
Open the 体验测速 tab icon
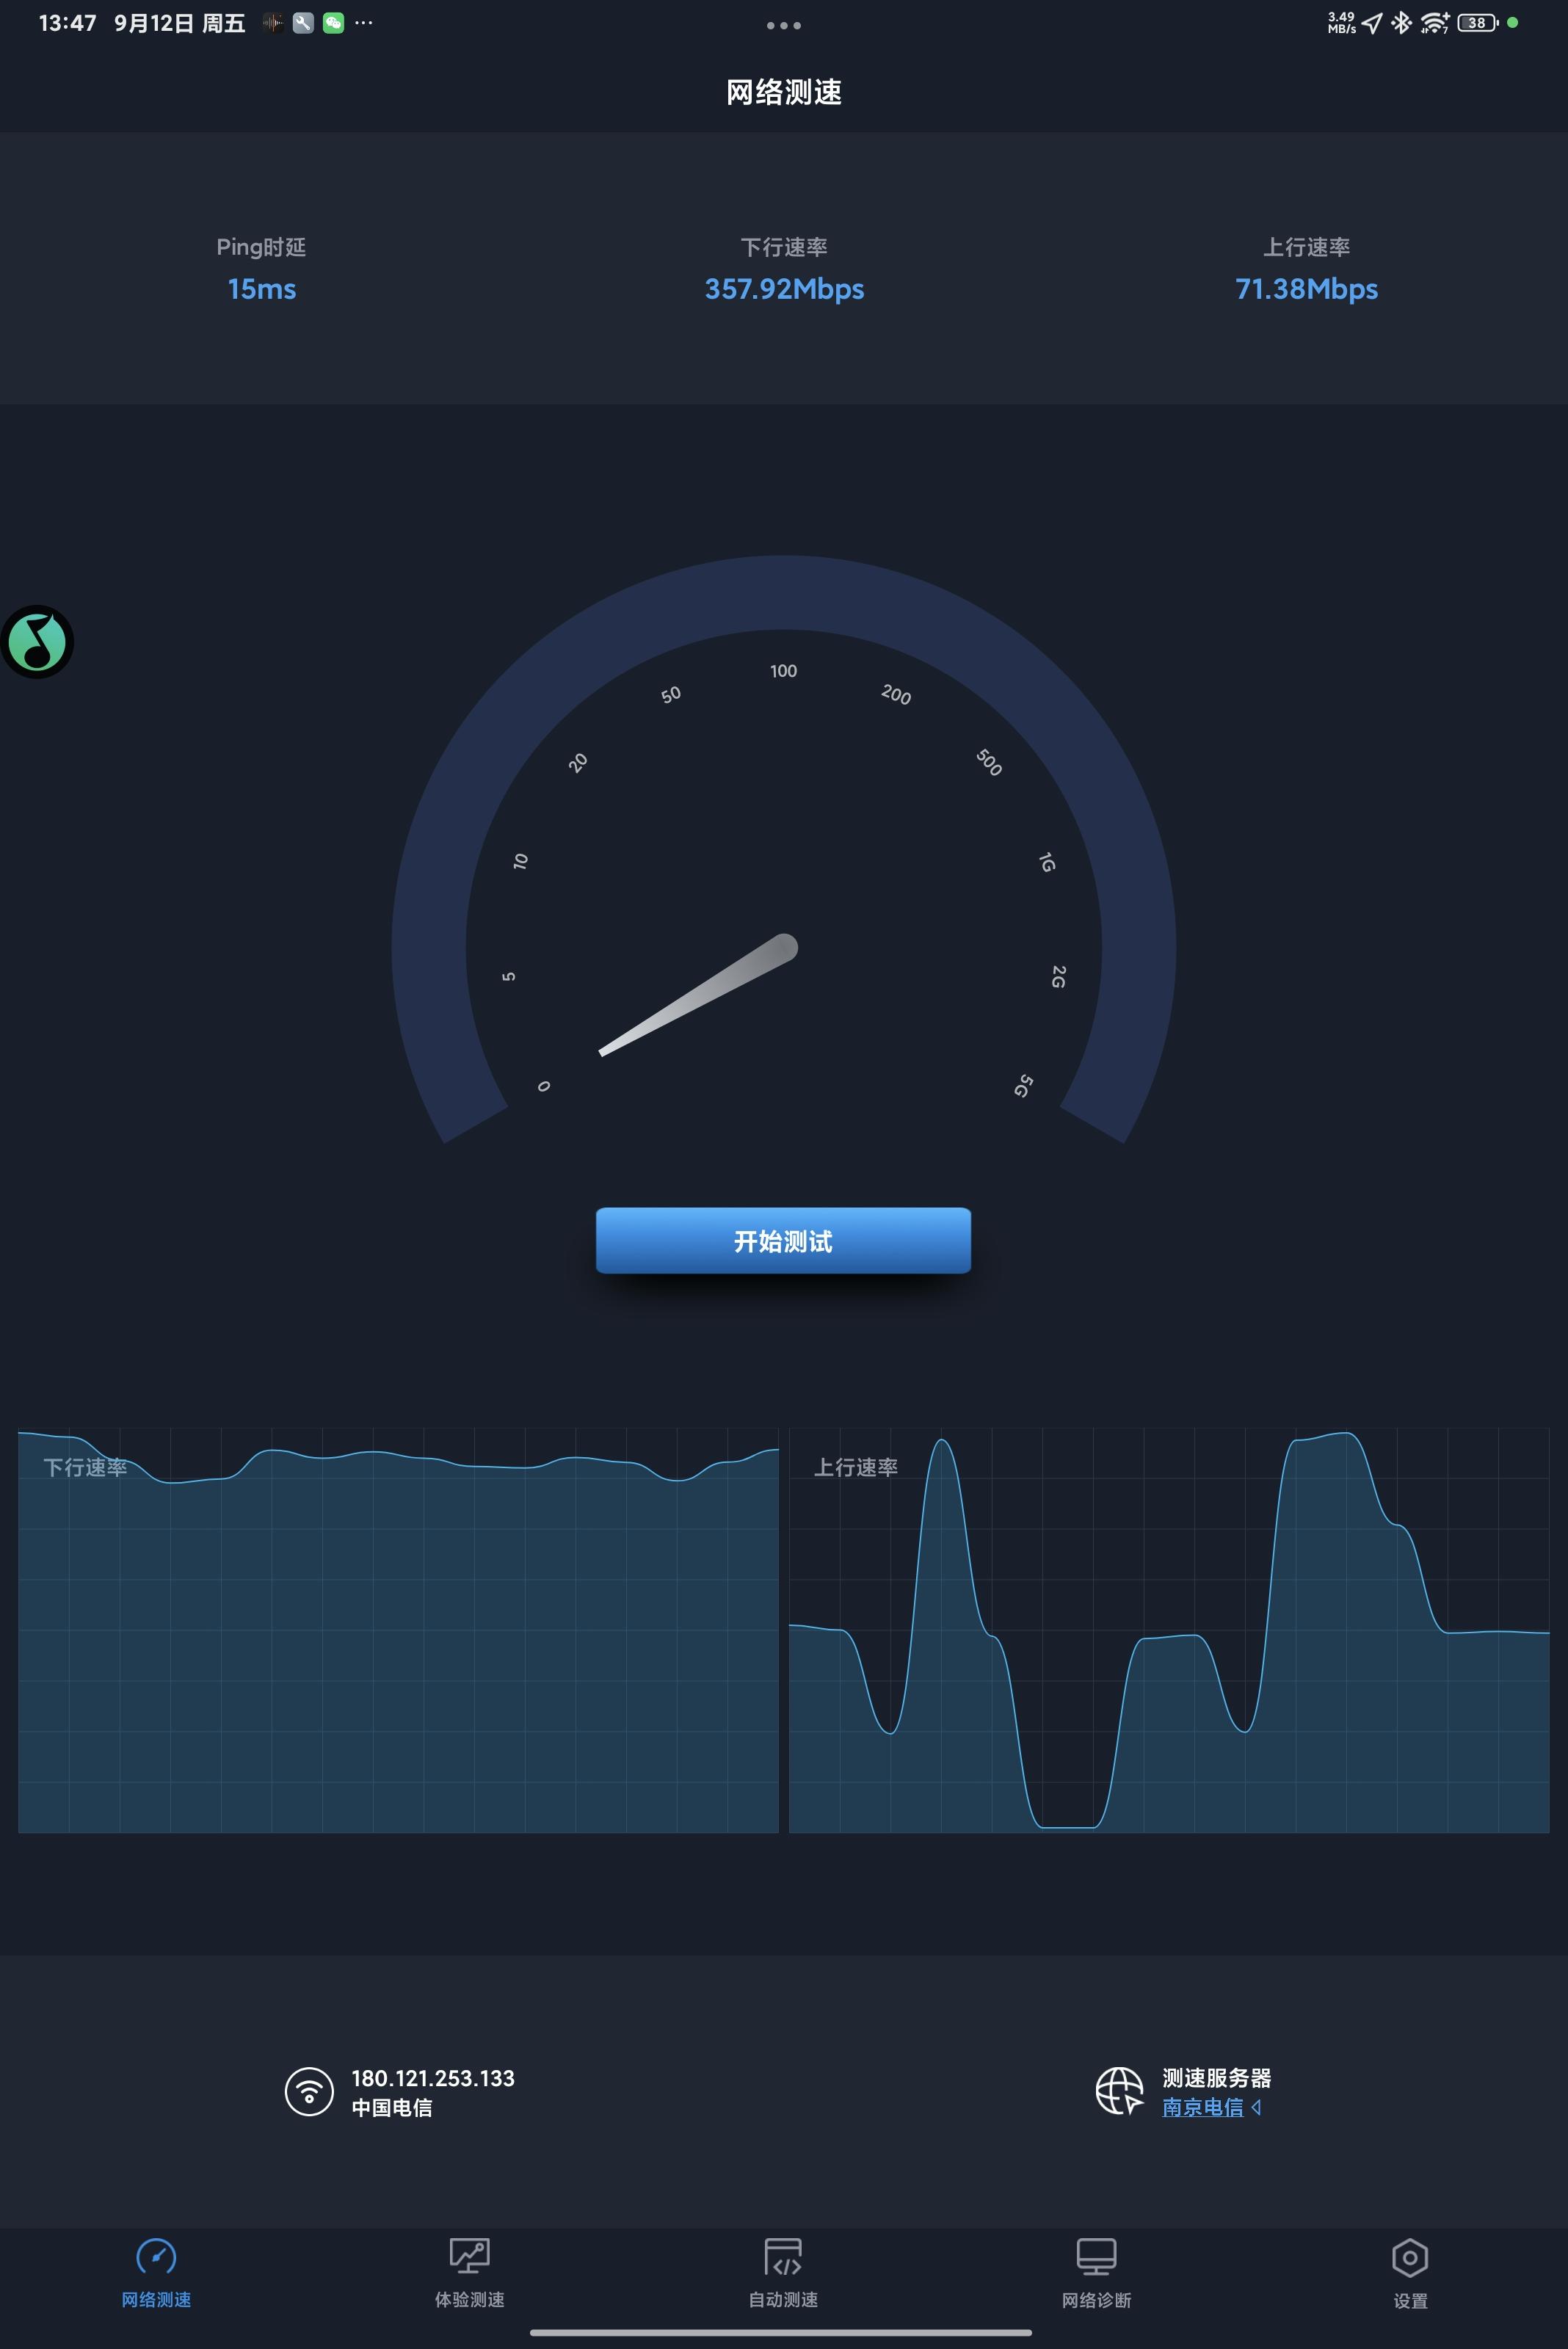coord(469,2257)
